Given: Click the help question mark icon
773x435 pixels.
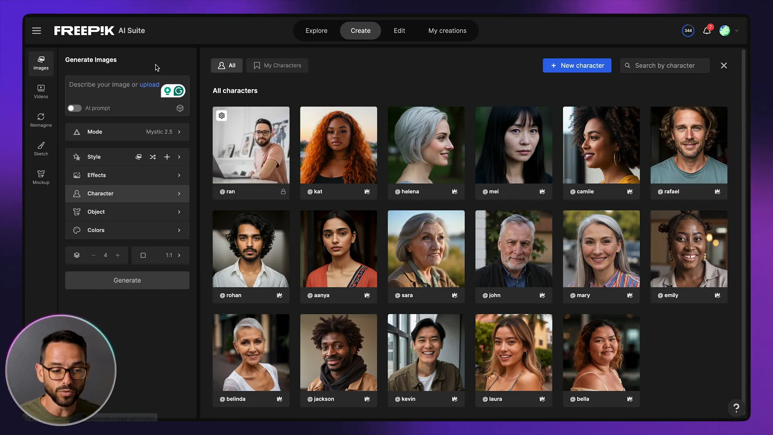Looking at the screenshot, I should click(736, 408).
